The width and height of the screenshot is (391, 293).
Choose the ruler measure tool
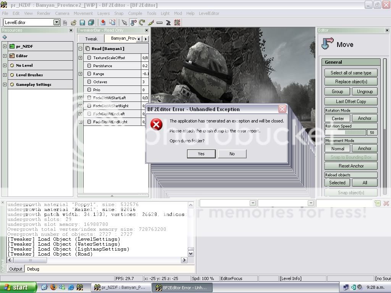(160, 23)
